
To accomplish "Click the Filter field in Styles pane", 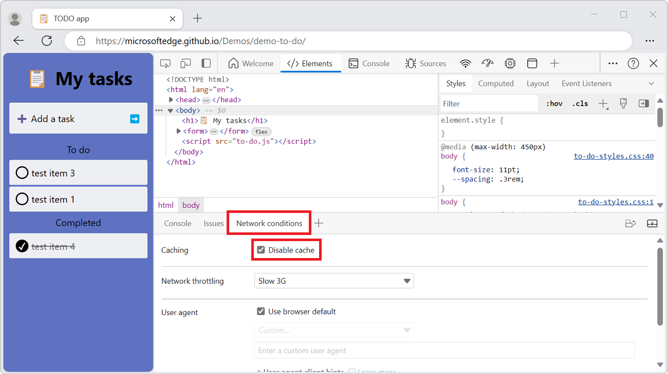I will (488, 103).
